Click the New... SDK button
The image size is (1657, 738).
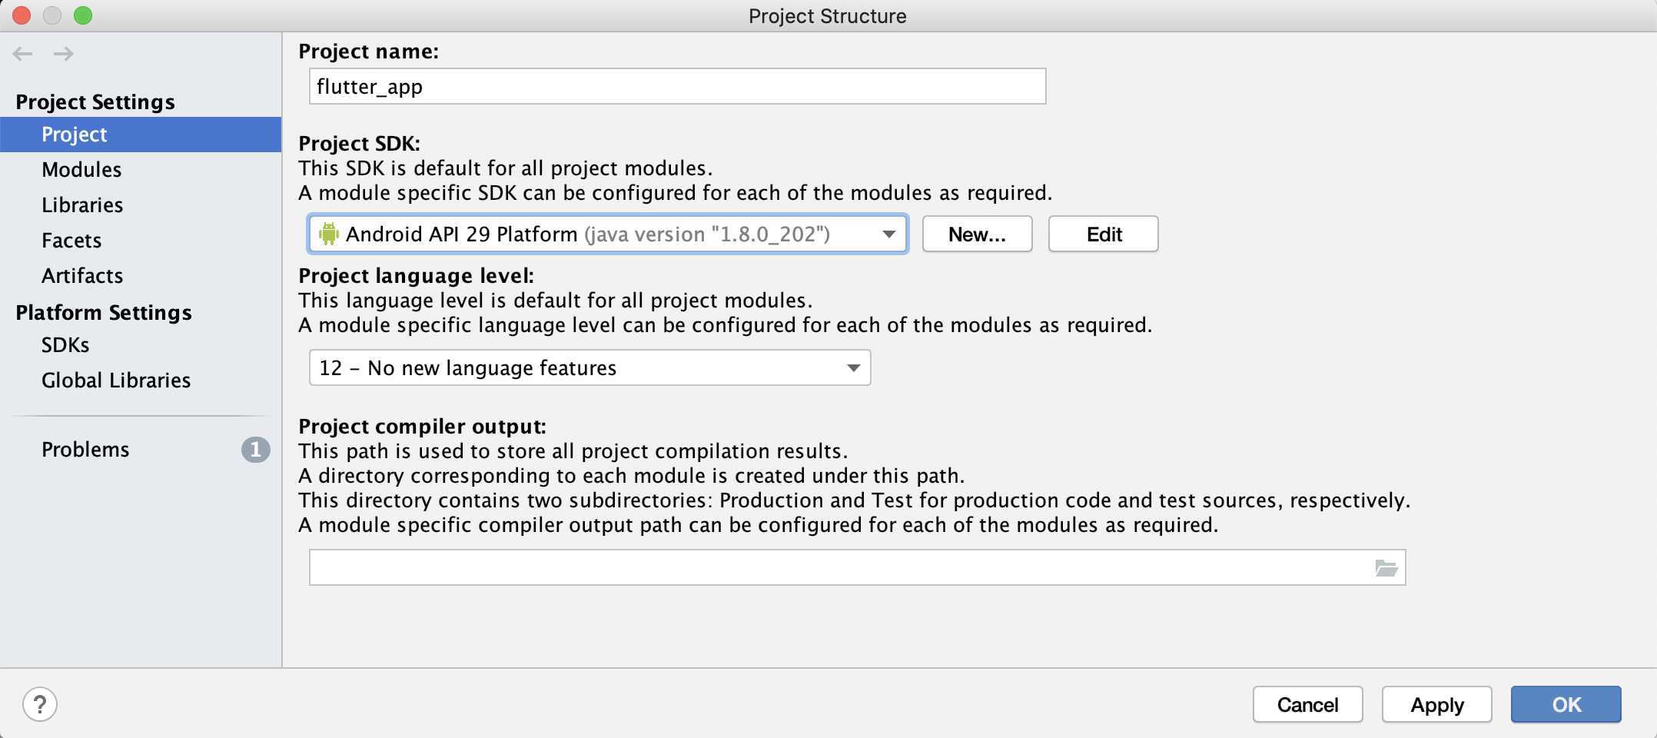click(977, 234)
